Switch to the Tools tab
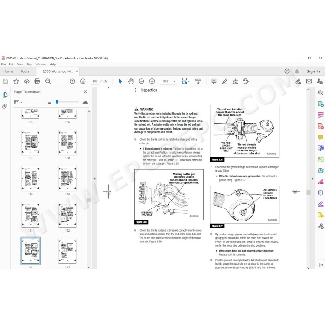The width and height of the screenshot is (325, 325). [25, 71]
